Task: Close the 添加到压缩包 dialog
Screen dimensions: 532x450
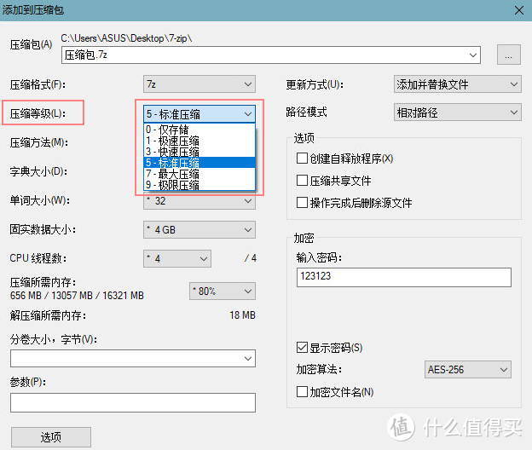Action: point(518,10)
